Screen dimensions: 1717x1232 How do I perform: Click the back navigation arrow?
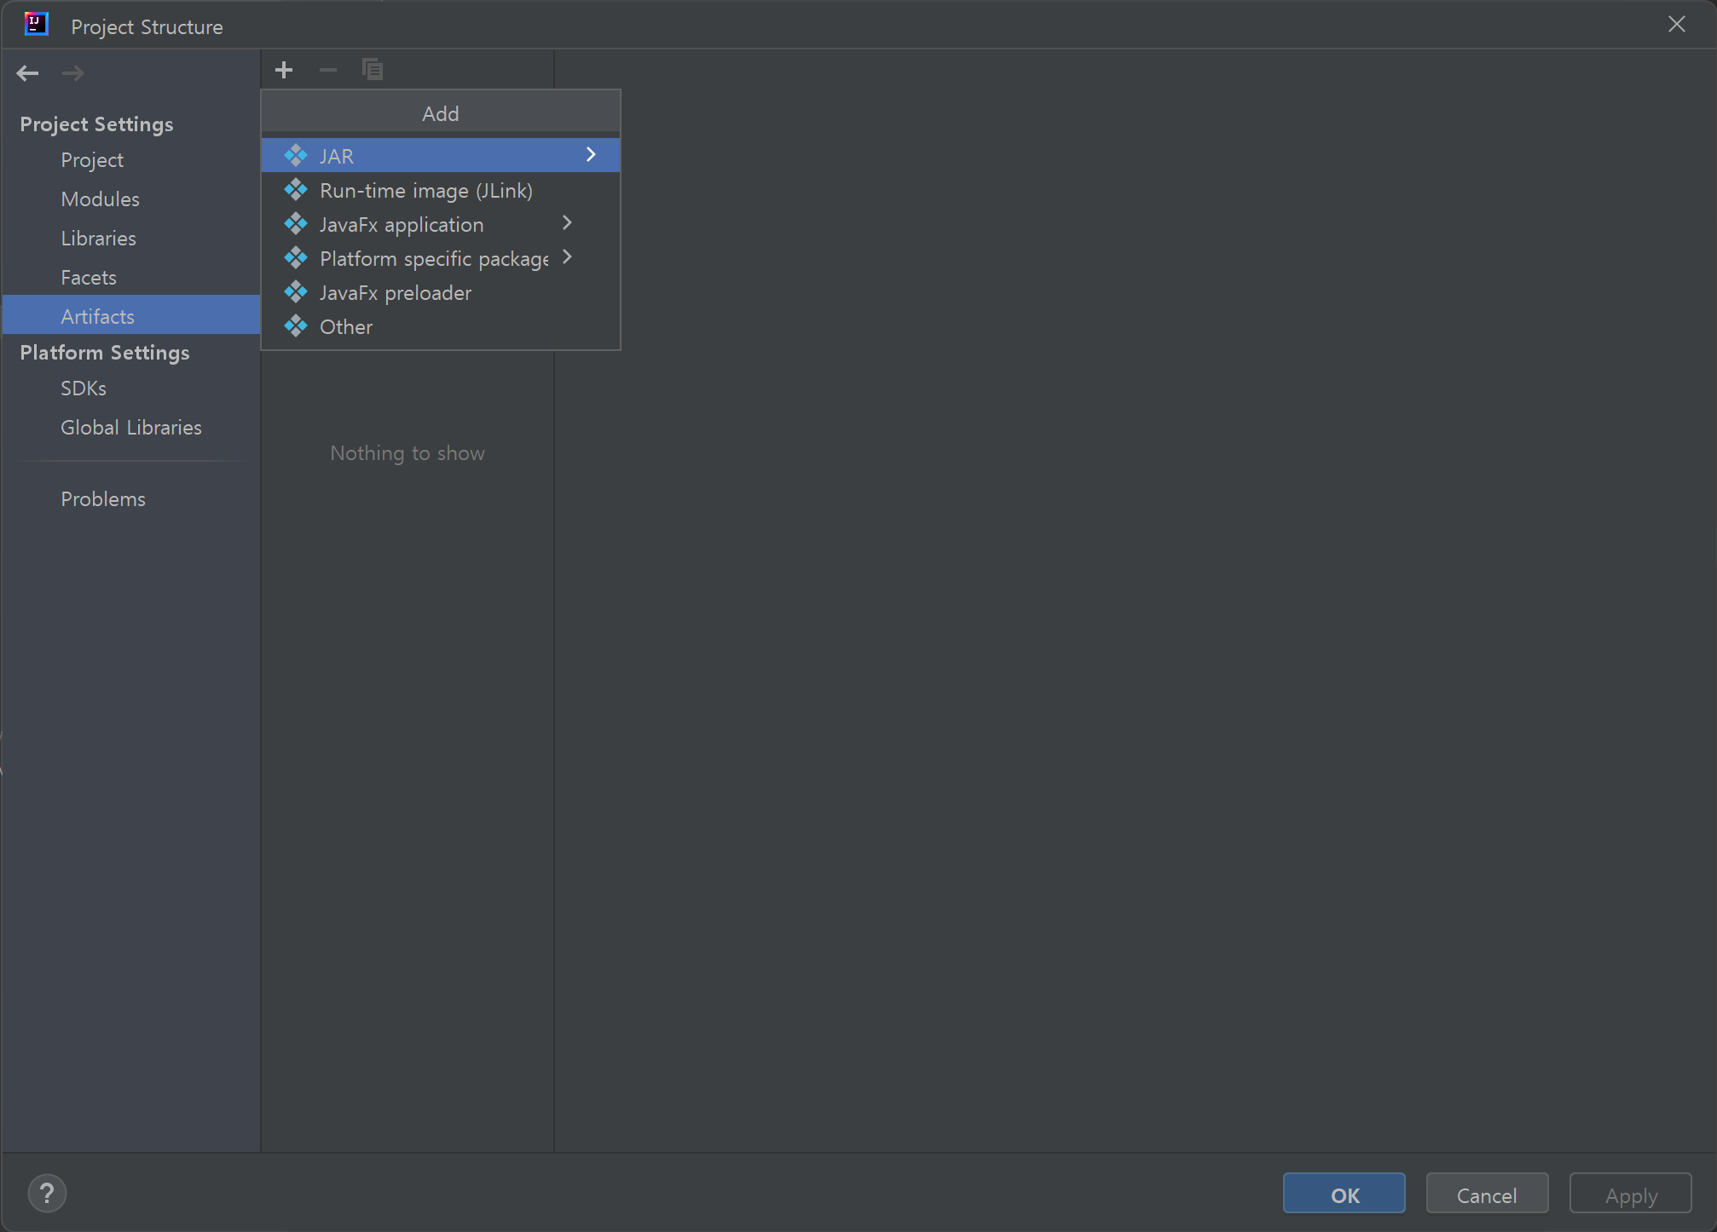click(28, 73)
